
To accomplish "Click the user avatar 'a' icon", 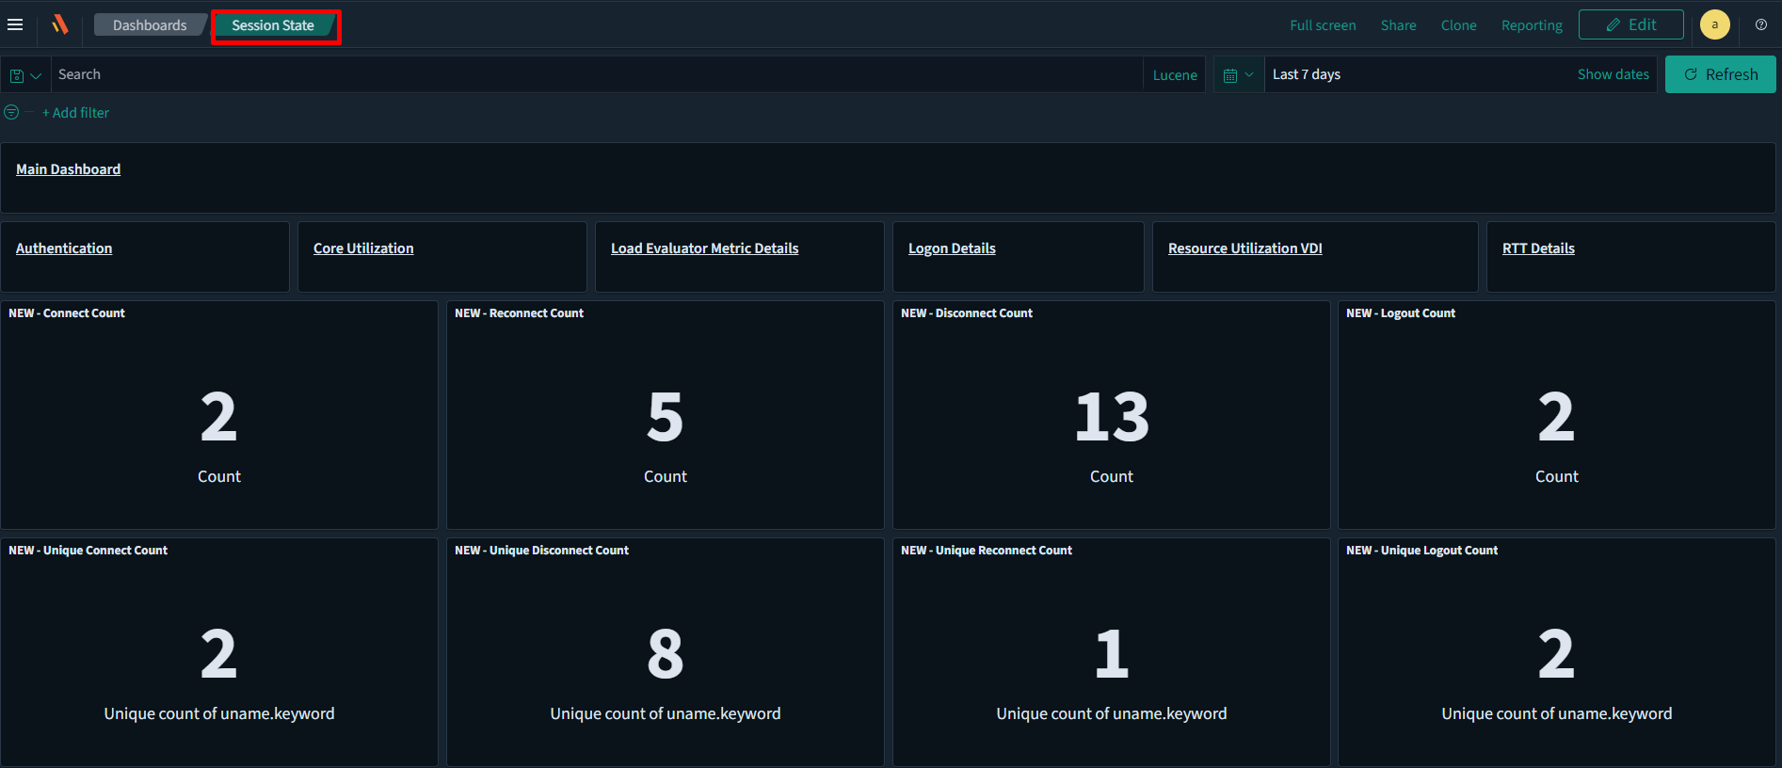I will pyautogui.click(x=1714, y=24).
